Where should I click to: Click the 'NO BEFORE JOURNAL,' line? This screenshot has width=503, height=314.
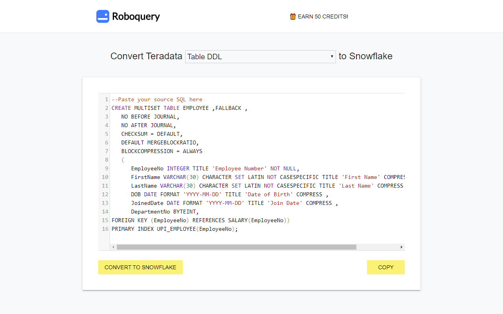pyautogui.click(x=150, y=117)
